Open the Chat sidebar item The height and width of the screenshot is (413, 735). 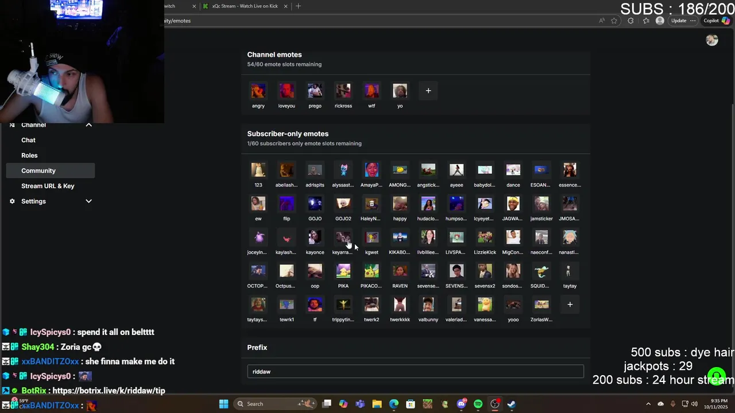coord(28,140)
